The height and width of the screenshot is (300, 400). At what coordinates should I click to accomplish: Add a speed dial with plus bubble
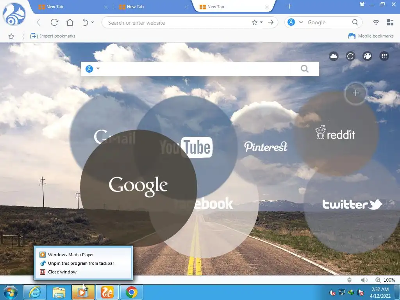(355, 93)
